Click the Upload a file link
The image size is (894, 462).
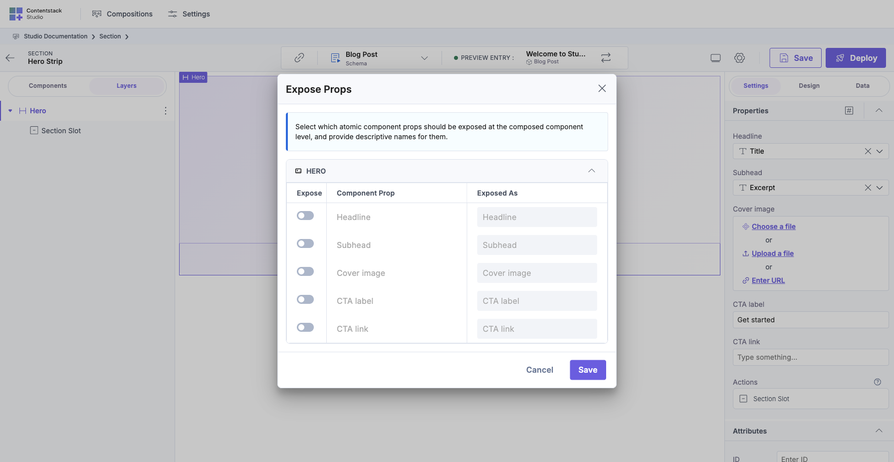coord(773,253)
